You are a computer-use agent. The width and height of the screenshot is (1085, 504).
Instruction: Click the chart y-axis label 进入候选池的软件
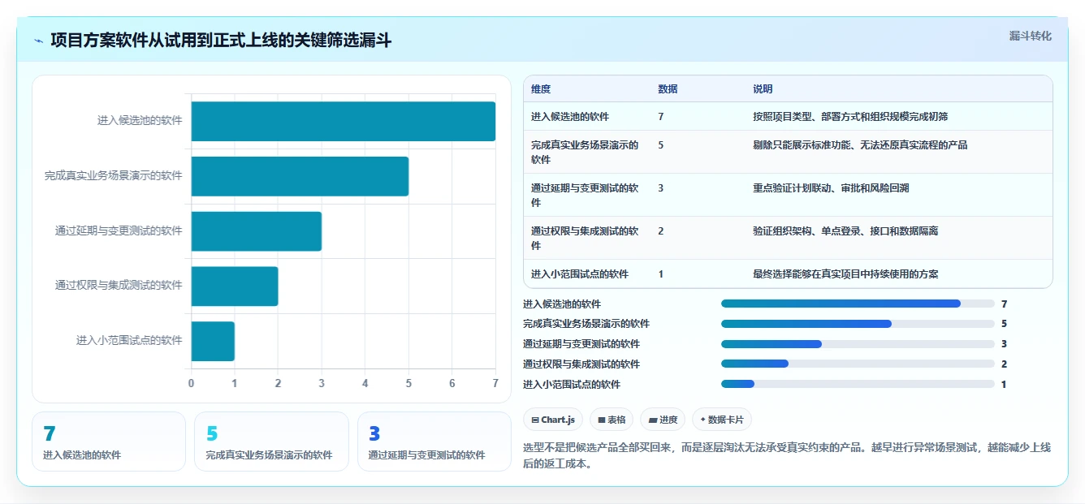click(x=140, y=121)
